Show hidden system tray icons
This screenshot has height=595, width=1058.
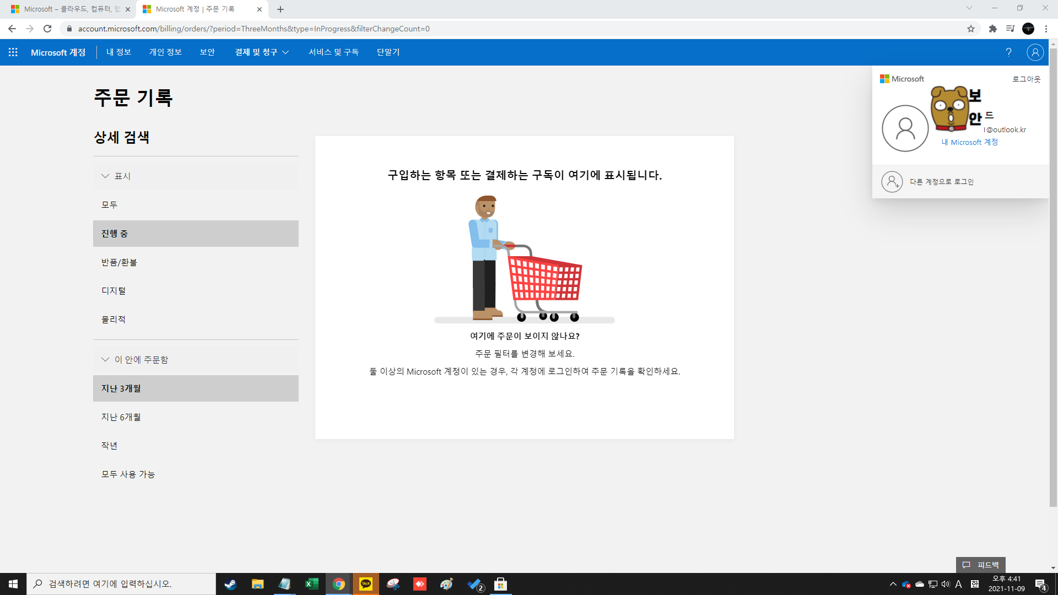point(893,584)
